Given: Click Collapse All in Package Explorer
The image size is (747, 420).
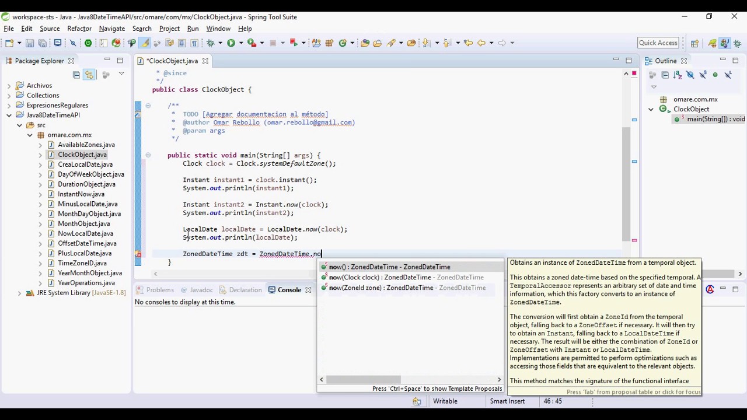Looking at the screenshot, I should (76, 75).
